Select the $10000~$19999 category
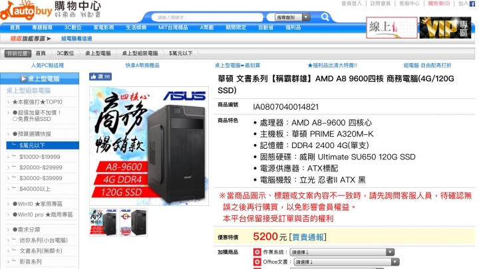The height and width of the screenshot is (269, 479). (40, 157)
